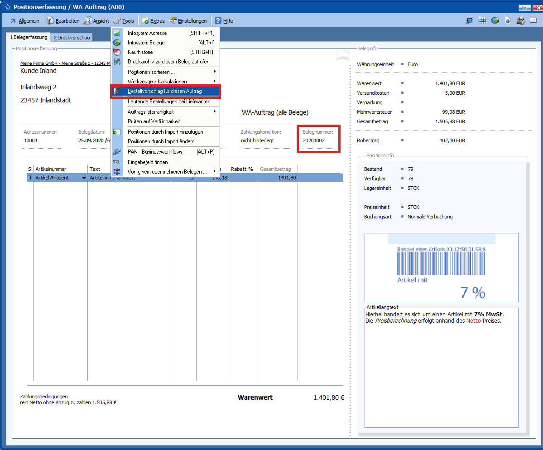Click the printer icon in top-right toolbar
543x450 pixels.
click(521, 21)
